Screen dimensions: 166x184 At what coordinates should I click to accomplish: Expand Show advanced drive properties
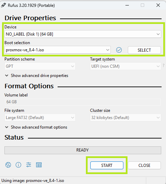coord(36,76)
